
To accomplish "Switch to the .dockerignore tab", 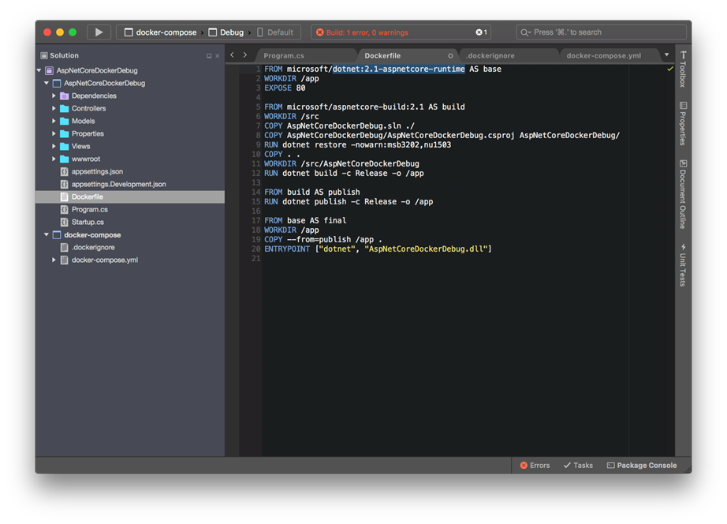I will [490, 56].
